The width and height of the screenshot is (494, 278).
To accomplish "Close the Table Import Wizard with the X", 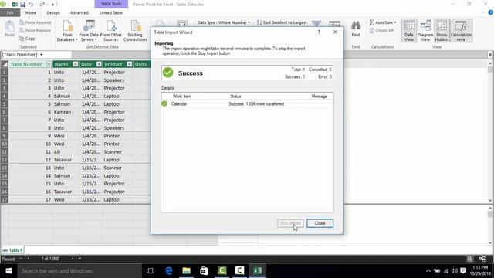I will point(335,32).
